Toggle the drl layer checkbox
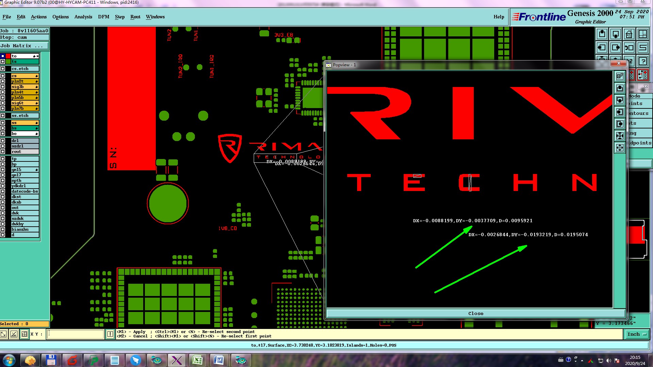 click(x=3, y=141)
